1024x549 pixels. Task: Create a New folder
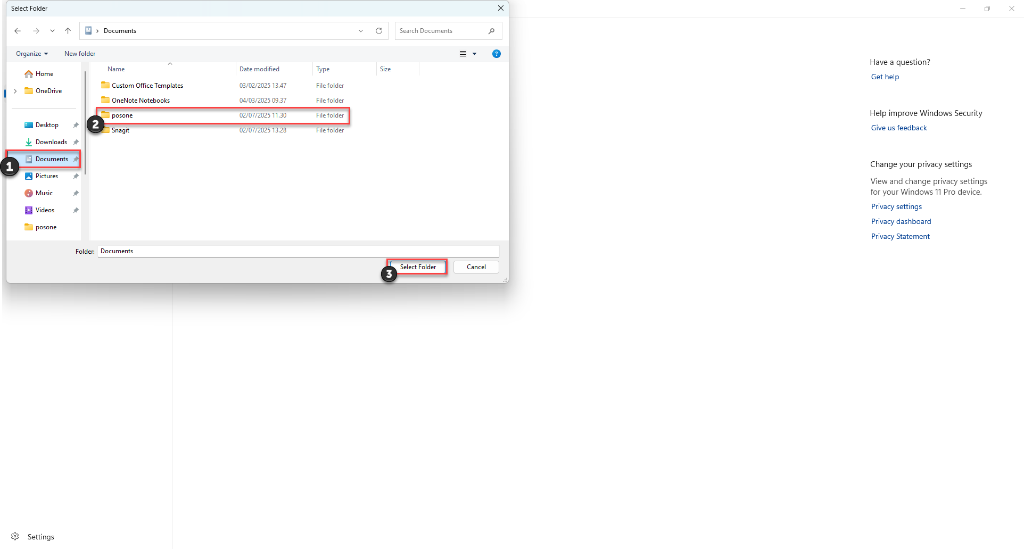80,54
